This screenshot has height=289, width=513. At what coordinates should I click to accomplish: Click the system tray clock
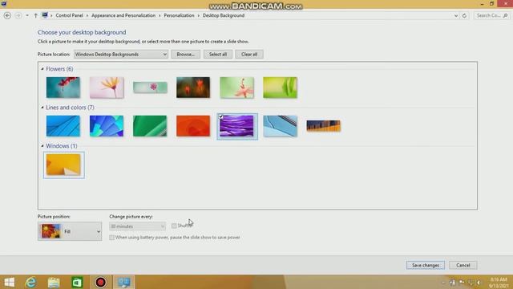coord(499,283)
